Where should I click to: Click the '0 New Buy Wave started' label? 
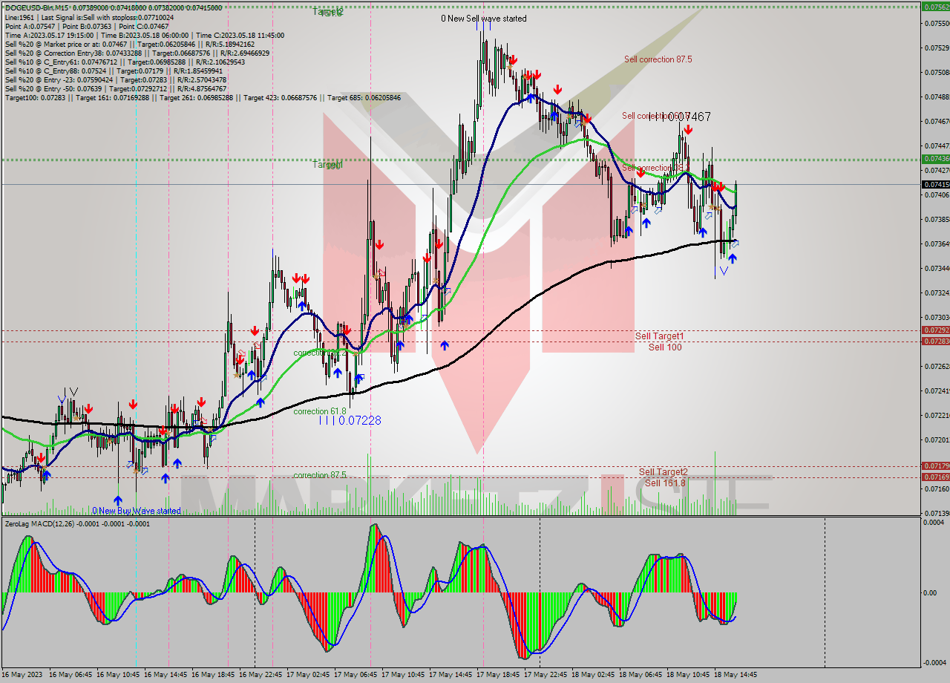(137, 511)
